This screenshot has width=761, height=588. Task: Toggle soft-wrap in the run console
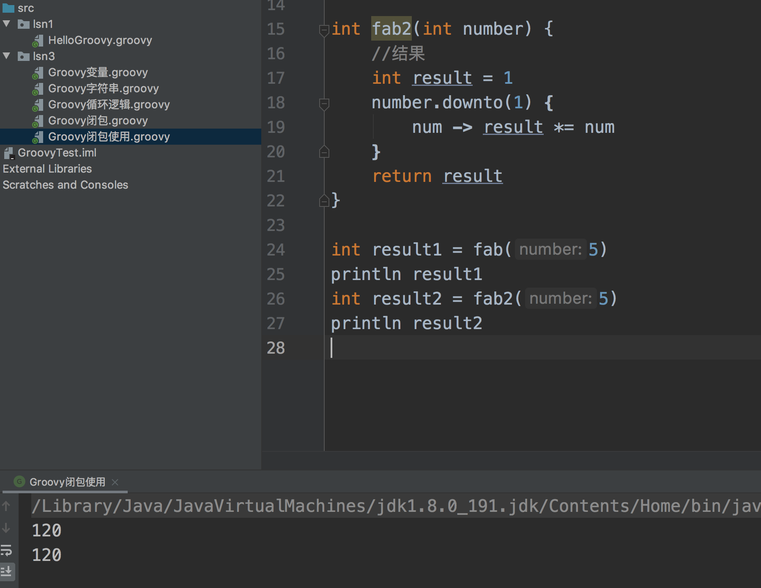coord(6,550)
